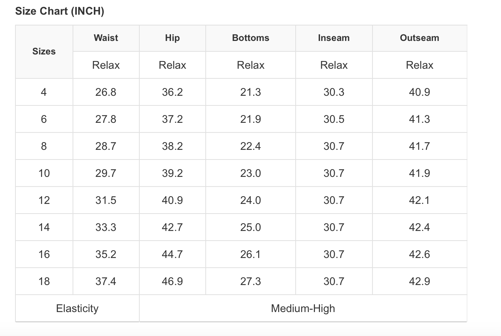The image size is (501, 336).
Task: Select size 8 hip value 38.2
Action: point(172,146)
